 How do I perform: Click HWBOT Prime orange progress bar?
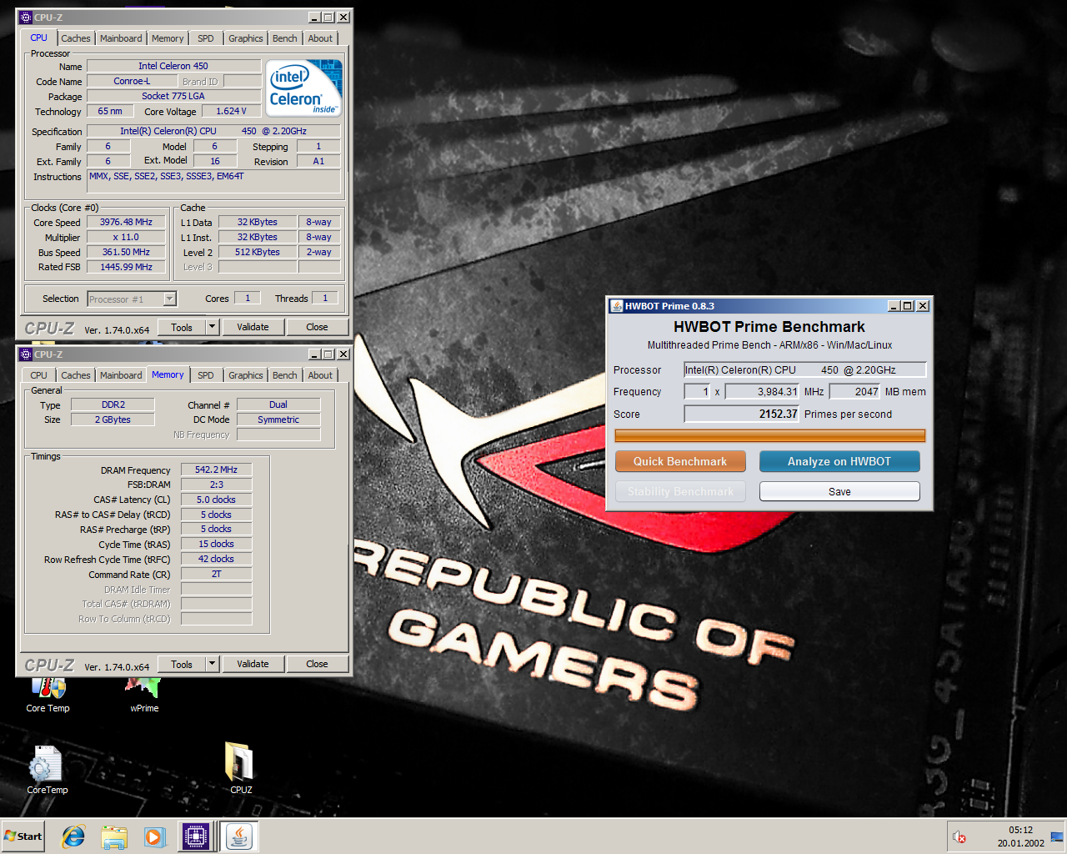coord(769,435)
